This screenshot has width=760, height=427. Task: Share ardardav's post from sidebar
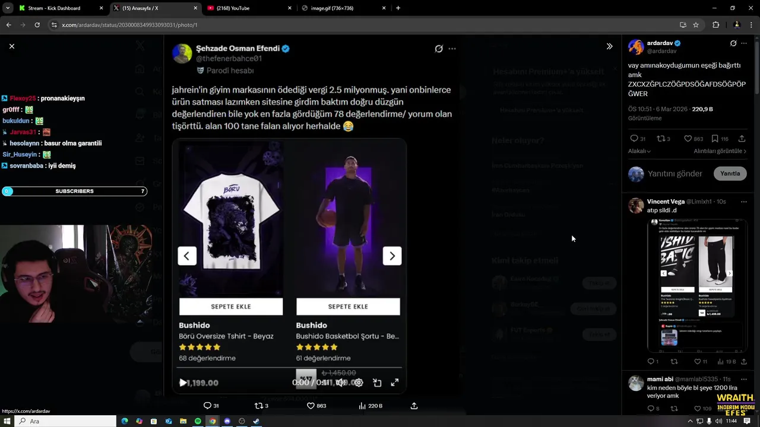(x=742, y=139)
